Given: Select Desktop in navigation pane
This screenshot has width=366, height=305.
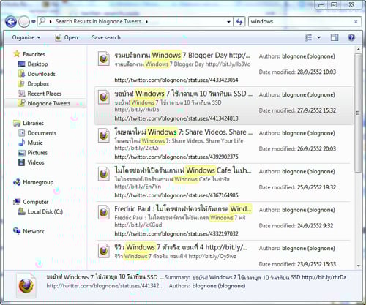Looking at the screenshot, I should pos(37,64).
